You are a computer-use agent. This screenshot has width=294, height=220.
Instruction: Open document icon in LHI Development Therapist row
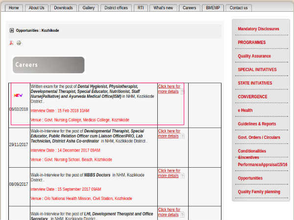coord(182,215)
